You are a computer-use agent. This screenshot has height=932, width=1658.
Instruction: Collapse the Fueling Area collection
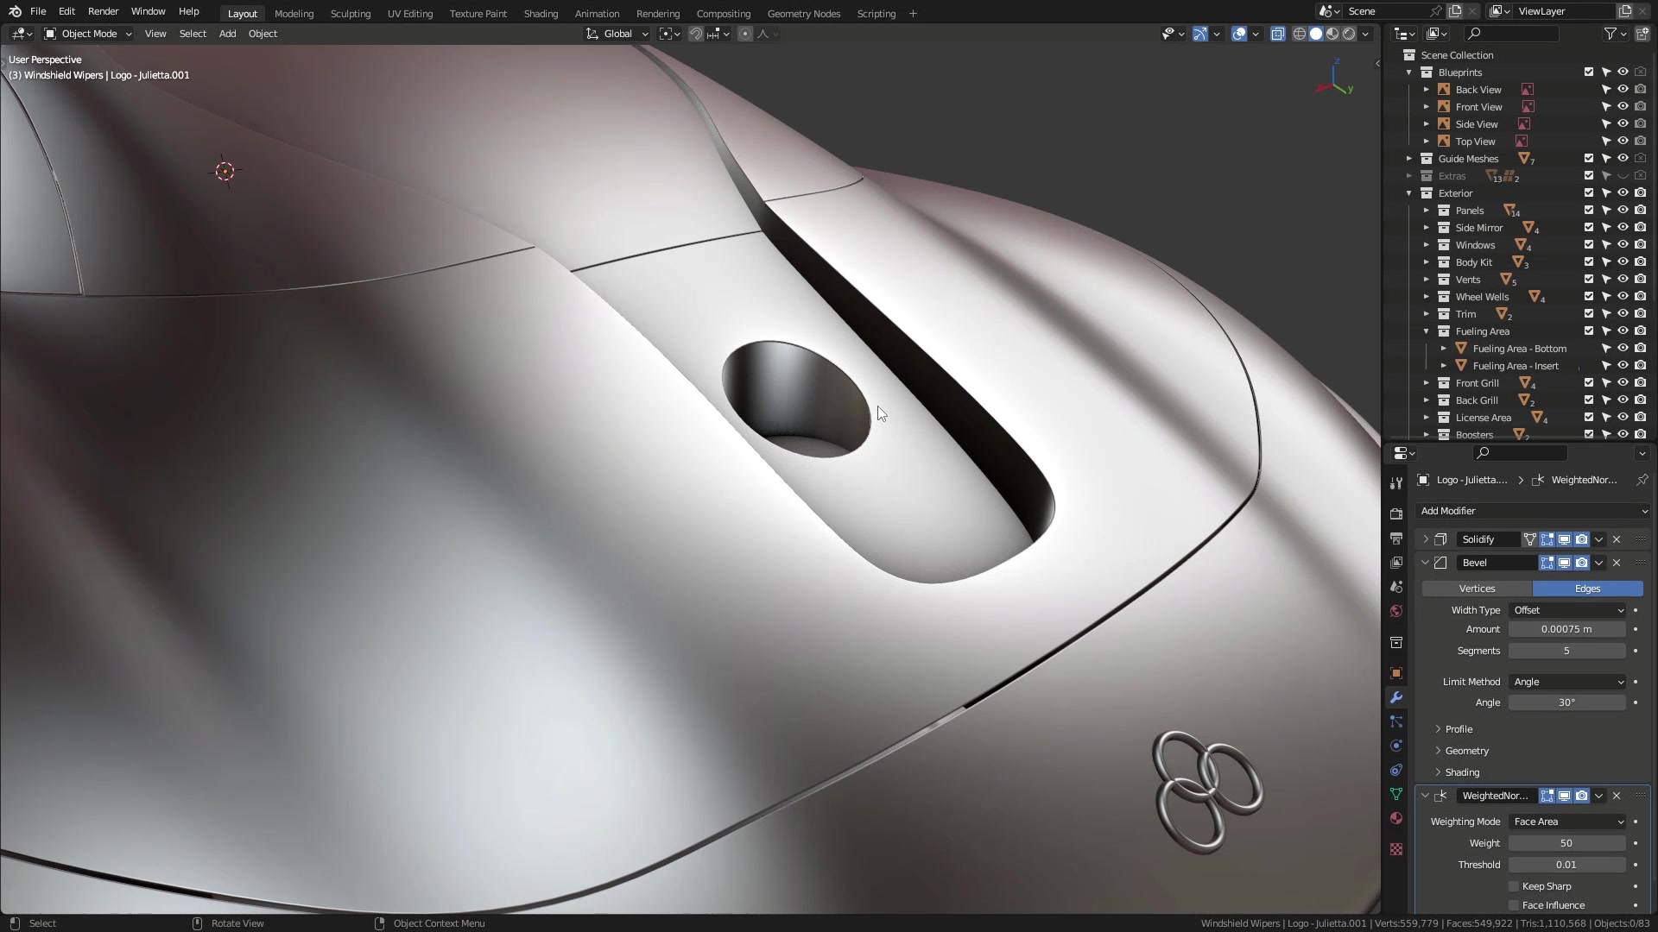[x=1427, y=331]
